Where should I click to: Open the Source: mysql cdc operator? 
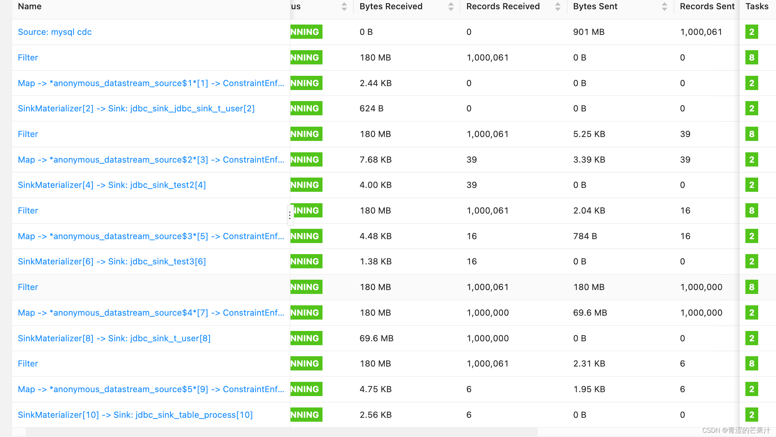pos(55,32)
